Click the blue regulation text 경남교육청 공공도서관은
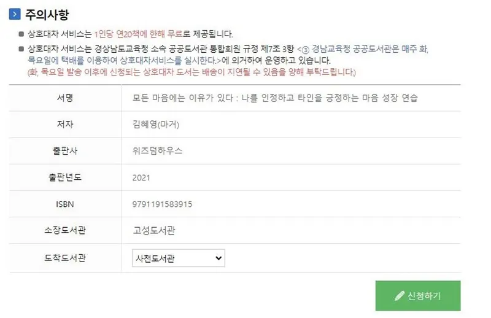The width and height of the screenshot is (491, 318). (x=356, y=49)
